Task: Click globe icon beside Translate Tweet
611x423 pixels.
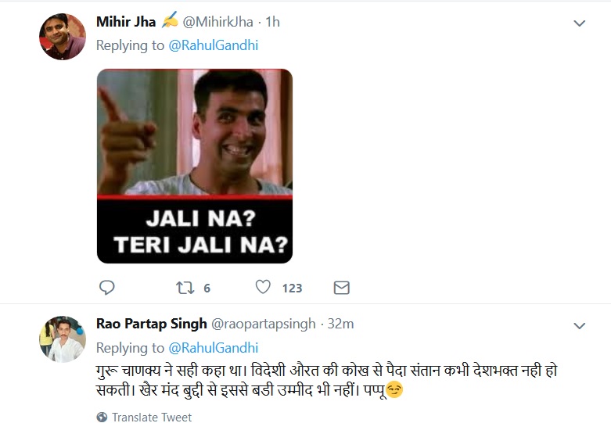Action: click(102, 417)
